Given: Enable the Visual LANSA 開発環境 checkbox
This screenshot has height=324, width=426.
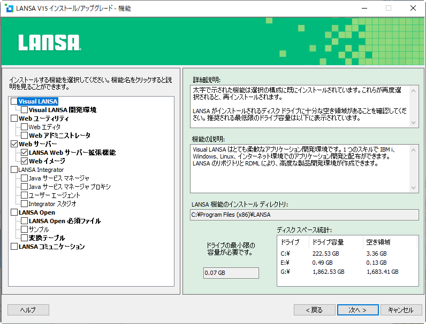Looking at the screenshot, I should click(x=24, y=110).
